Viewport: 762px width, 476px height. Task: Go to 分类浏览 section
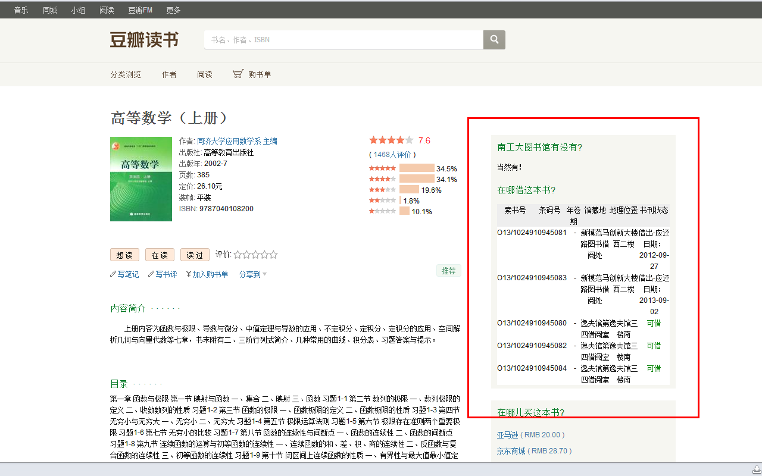pyautogui.click(x=126, y=74)
